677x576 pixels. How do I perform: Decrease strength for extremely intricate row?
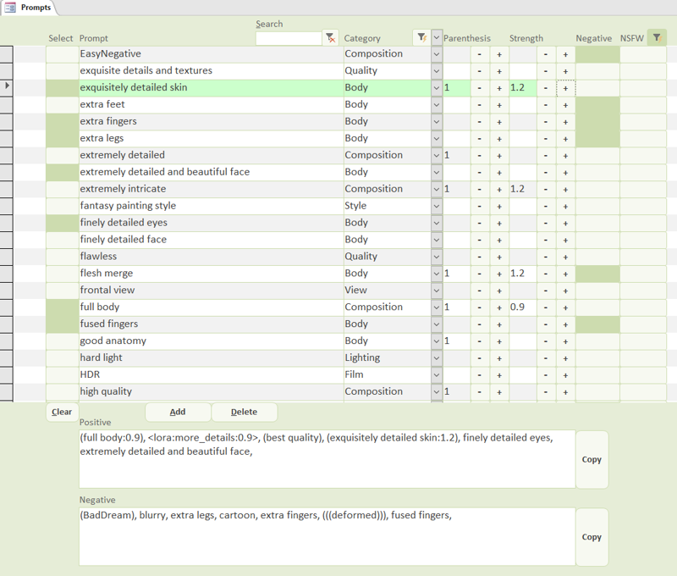tap(546, 189)
